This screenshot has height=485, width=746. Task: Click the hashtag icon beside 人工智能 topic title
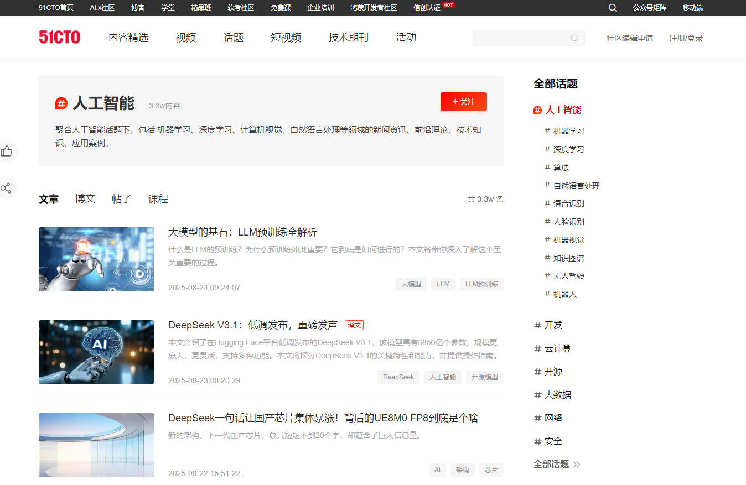[60, 103]
